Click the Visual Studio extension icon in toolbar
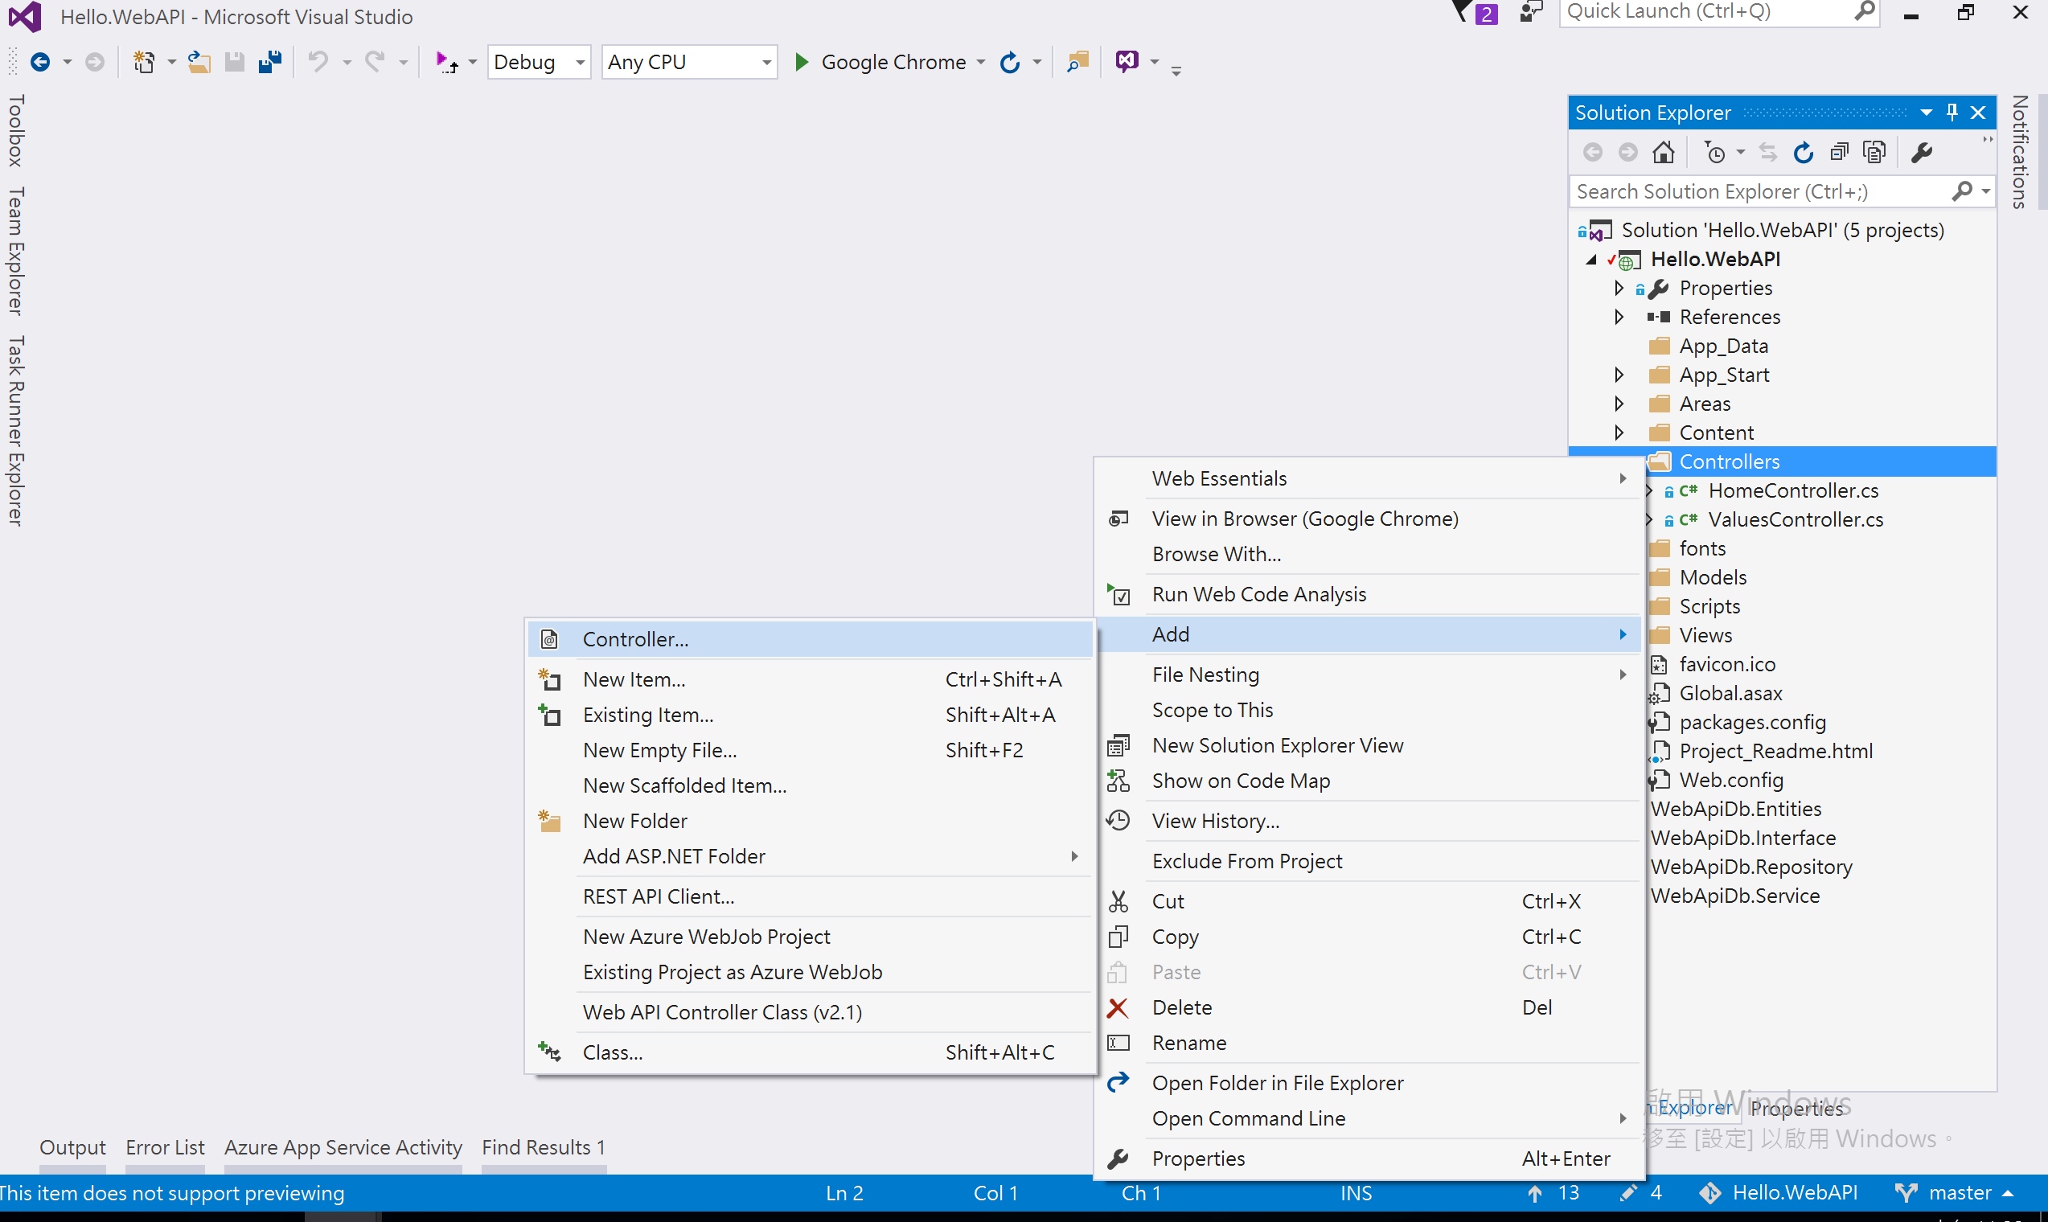The image size is (2048, 1222). (1127, 62)
